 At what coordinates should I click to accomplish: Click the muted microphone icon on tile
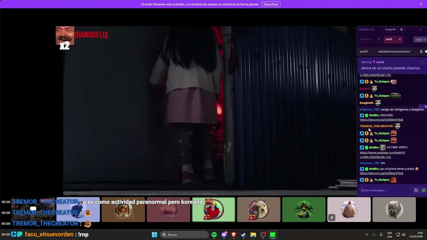coord(332,218)
